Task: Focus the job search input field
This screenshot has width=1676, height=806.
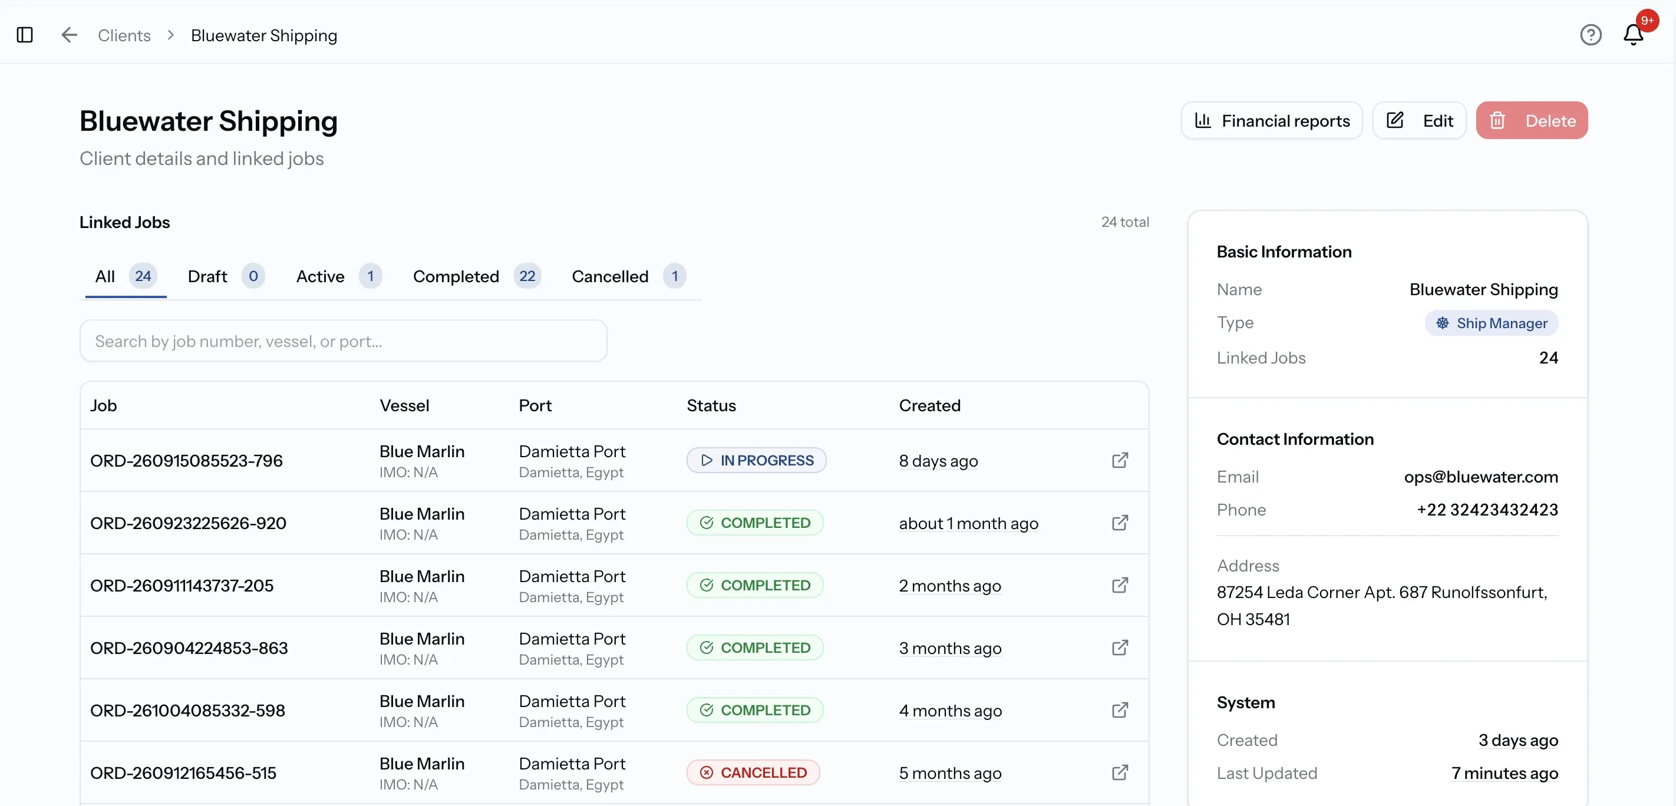Action: coord(344,341)
